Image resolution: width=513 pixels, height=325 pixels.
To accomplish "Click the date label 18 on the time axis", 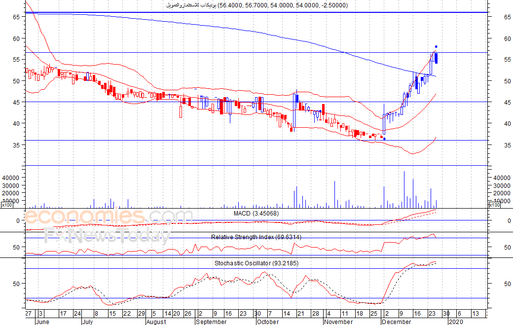I will point(360,314).
